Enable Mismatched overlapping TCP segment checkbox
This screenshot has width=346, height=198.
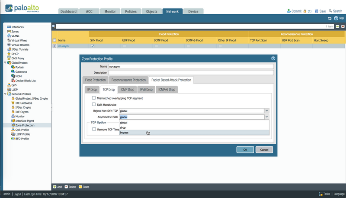coord(94,98)
